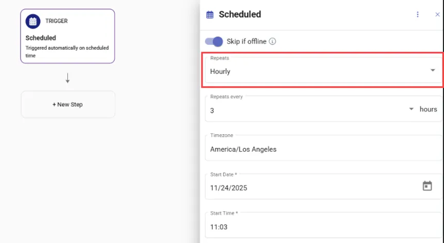Click the calendar icon in the trigger node
The width and height of the screenshot is (444, 243).
click(33, 22)
